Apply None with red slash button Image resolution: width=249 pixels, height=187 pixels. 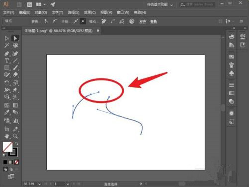click(16, 162)
